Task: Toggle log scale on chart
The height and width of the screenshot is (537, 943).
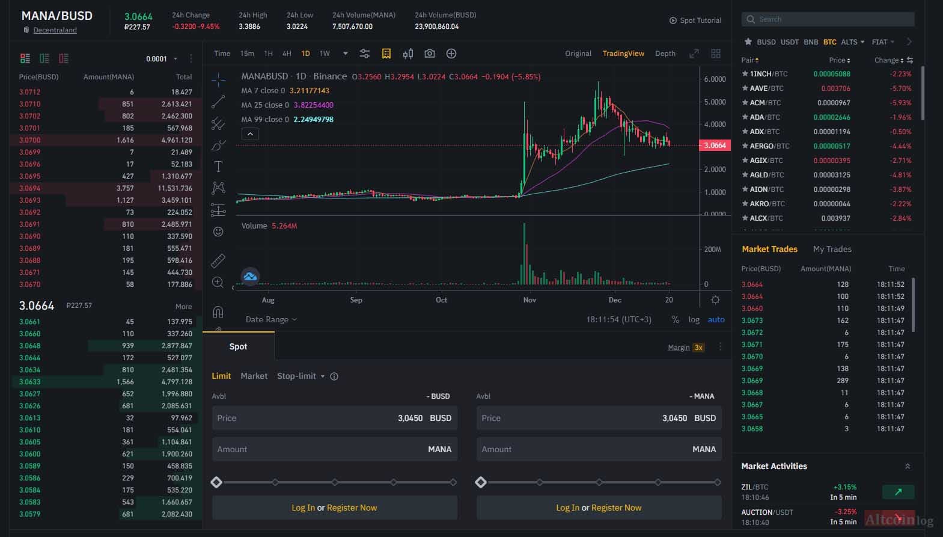Action: 694,319
